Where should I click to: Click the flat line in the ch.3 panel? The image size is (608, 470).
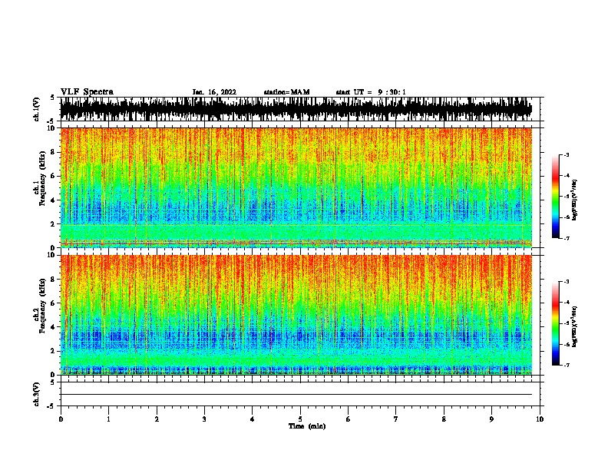pos(296,395)
